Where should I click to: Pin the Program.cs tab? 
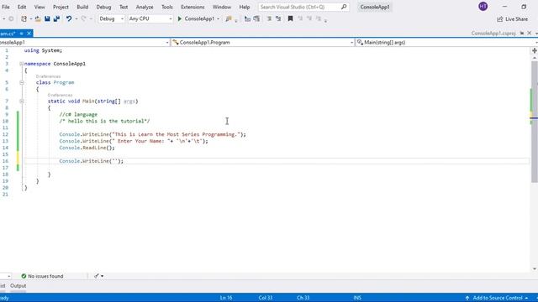(21, 34)
